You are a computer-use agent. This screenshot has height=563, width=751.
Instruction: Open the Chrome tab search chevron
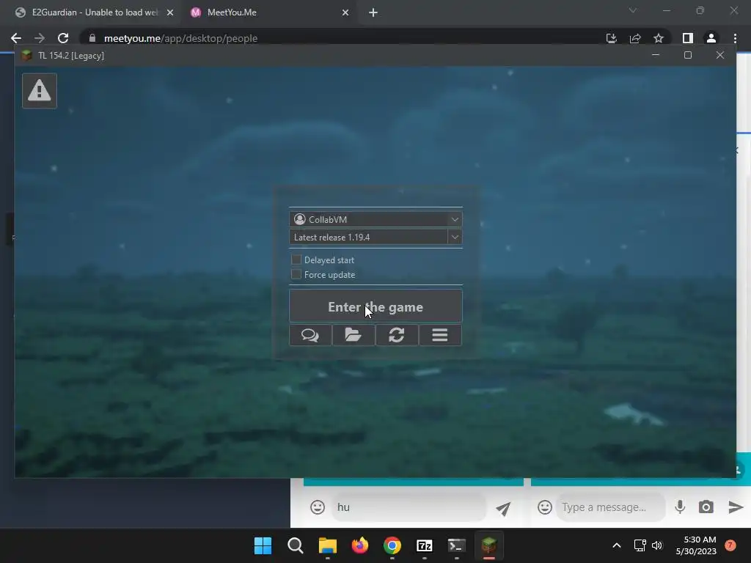coord(633,10)
